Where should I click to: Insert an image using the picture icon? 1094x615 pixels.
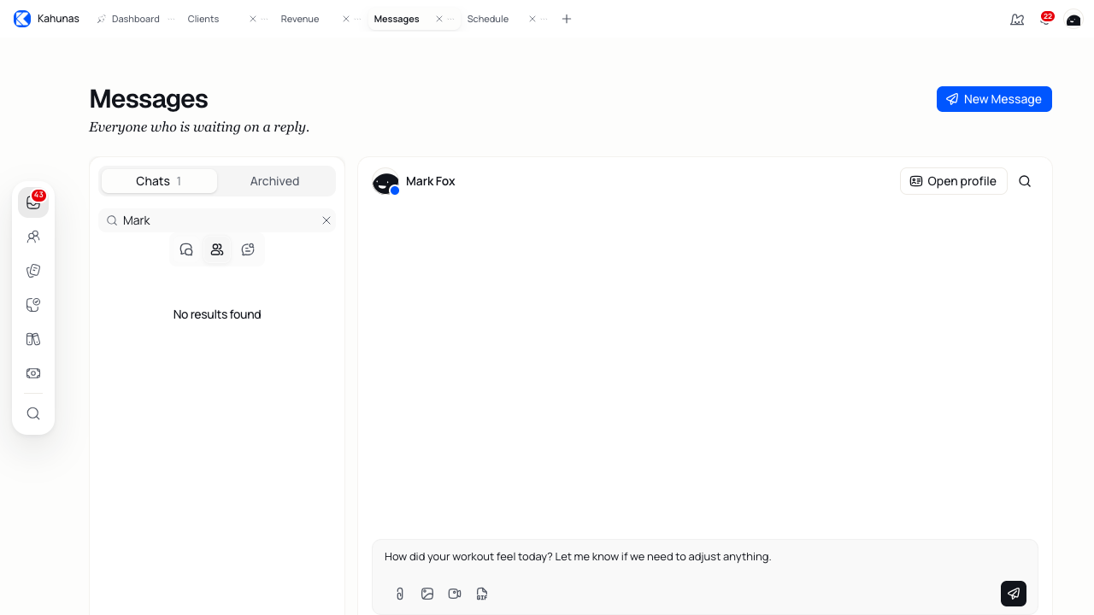point(427,594)
